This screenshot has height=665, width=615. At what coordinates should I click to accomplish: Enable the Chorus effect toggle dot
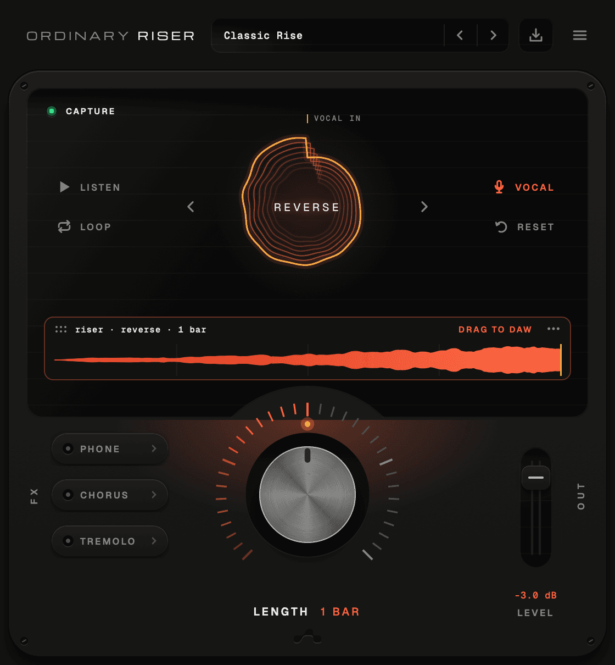point(68,495)
